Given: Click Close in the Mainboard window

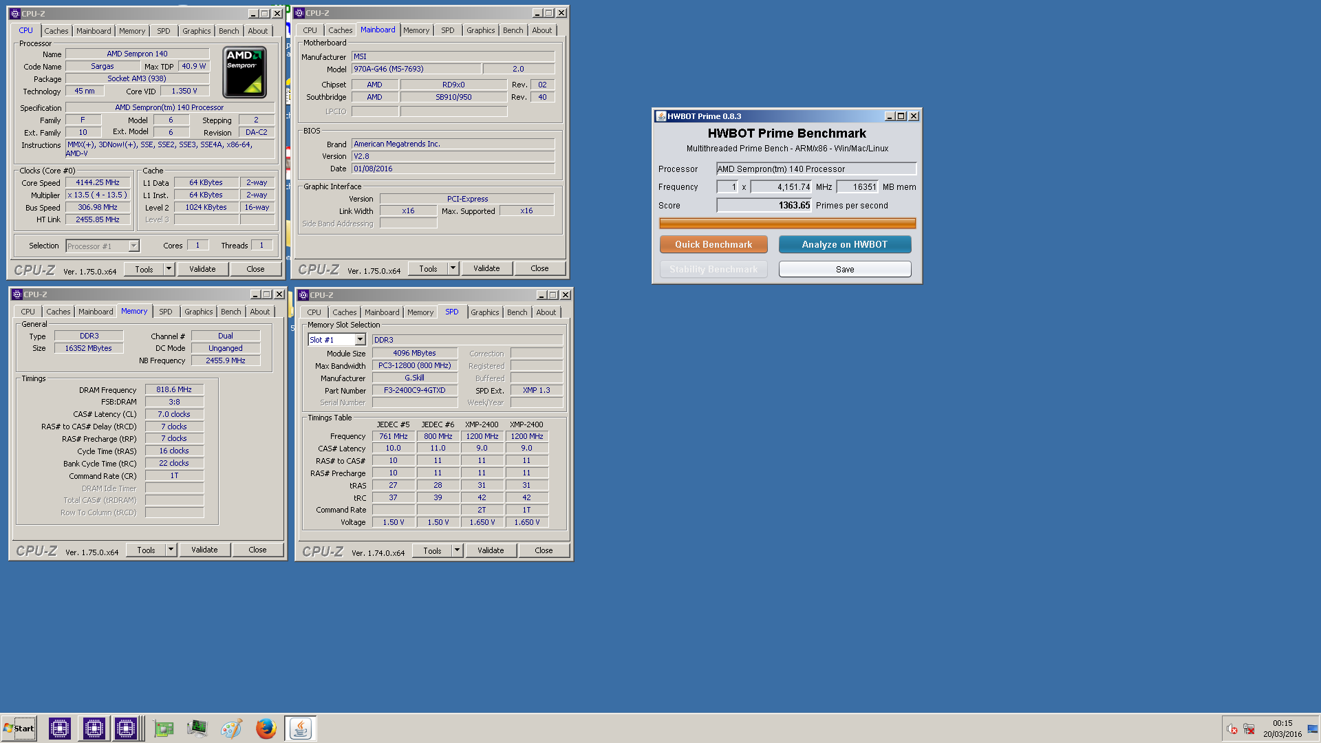Looking at the screenshot, I should pyautogui.click(x=539, y=268).
